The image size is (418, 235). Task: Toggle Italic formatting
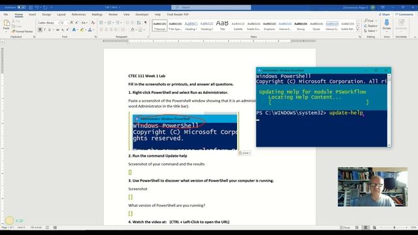pyautogui.click(x=45, y=29)
